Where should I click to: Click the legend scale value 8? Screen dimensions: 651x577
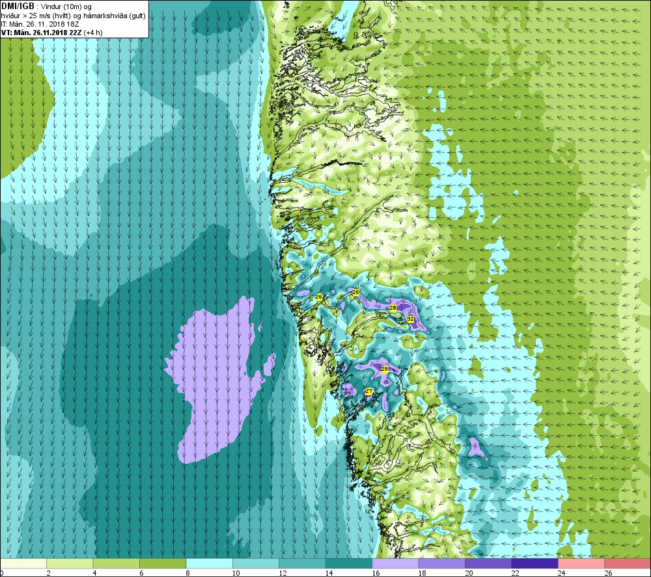188,573
